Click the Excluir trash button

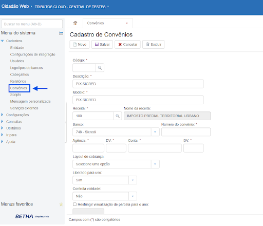tap(154, 45)
